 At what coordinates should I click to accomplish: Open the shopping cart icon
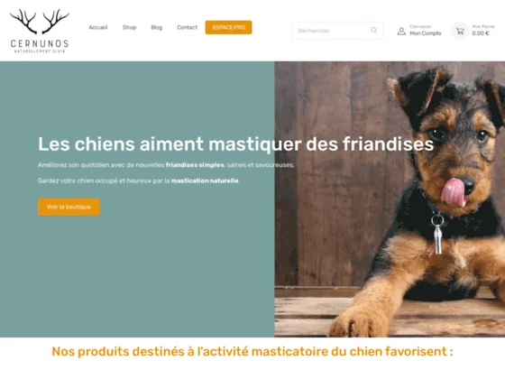[460, 31]
